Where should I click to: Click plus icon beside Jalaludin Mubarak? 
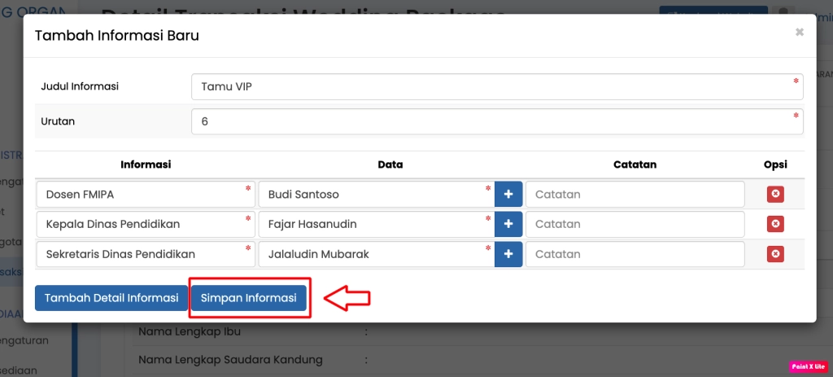point(508,254)
